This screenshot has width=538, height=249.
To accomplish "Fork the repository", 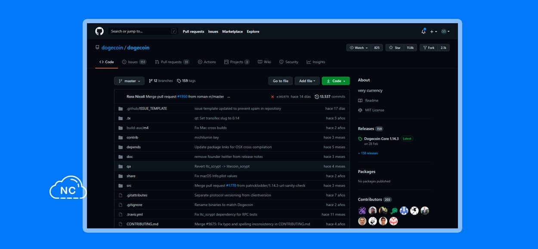I will click(x=429, y=48).
